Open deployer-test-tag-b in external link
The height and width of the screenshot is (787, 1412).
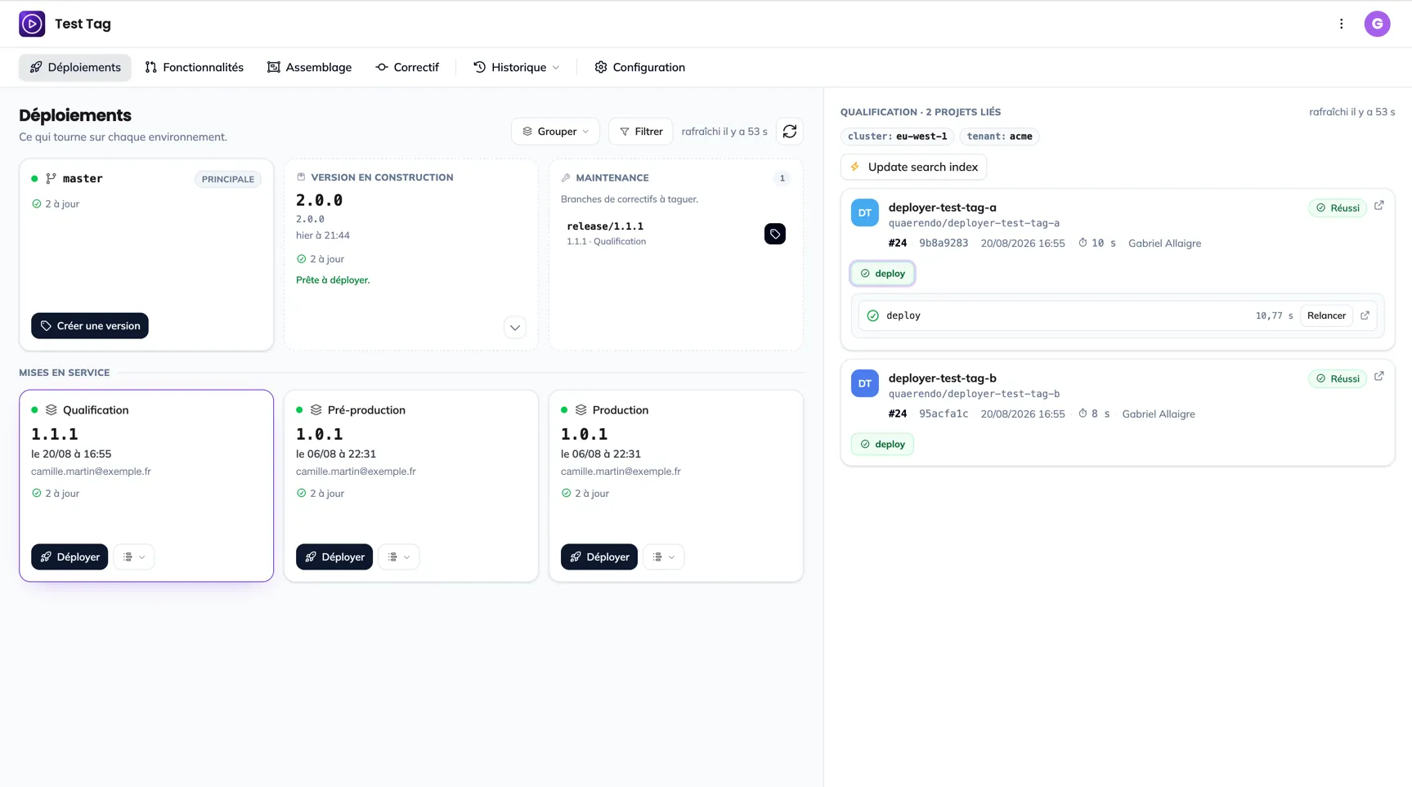[1378, 377]
